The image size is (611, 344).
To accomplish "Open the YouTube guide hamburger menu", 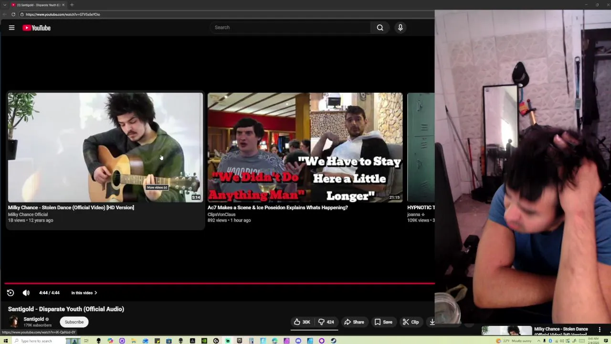I will [11, 28].
